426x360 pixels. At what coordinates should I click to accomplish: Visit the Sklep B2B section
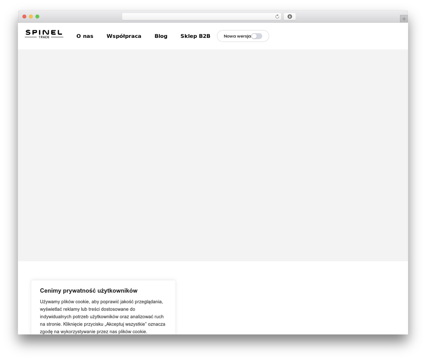point(195,36)
